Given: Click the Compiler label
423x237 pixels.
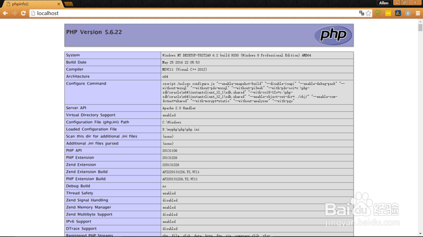Looking at the screenshot, I should pos(75,70).
